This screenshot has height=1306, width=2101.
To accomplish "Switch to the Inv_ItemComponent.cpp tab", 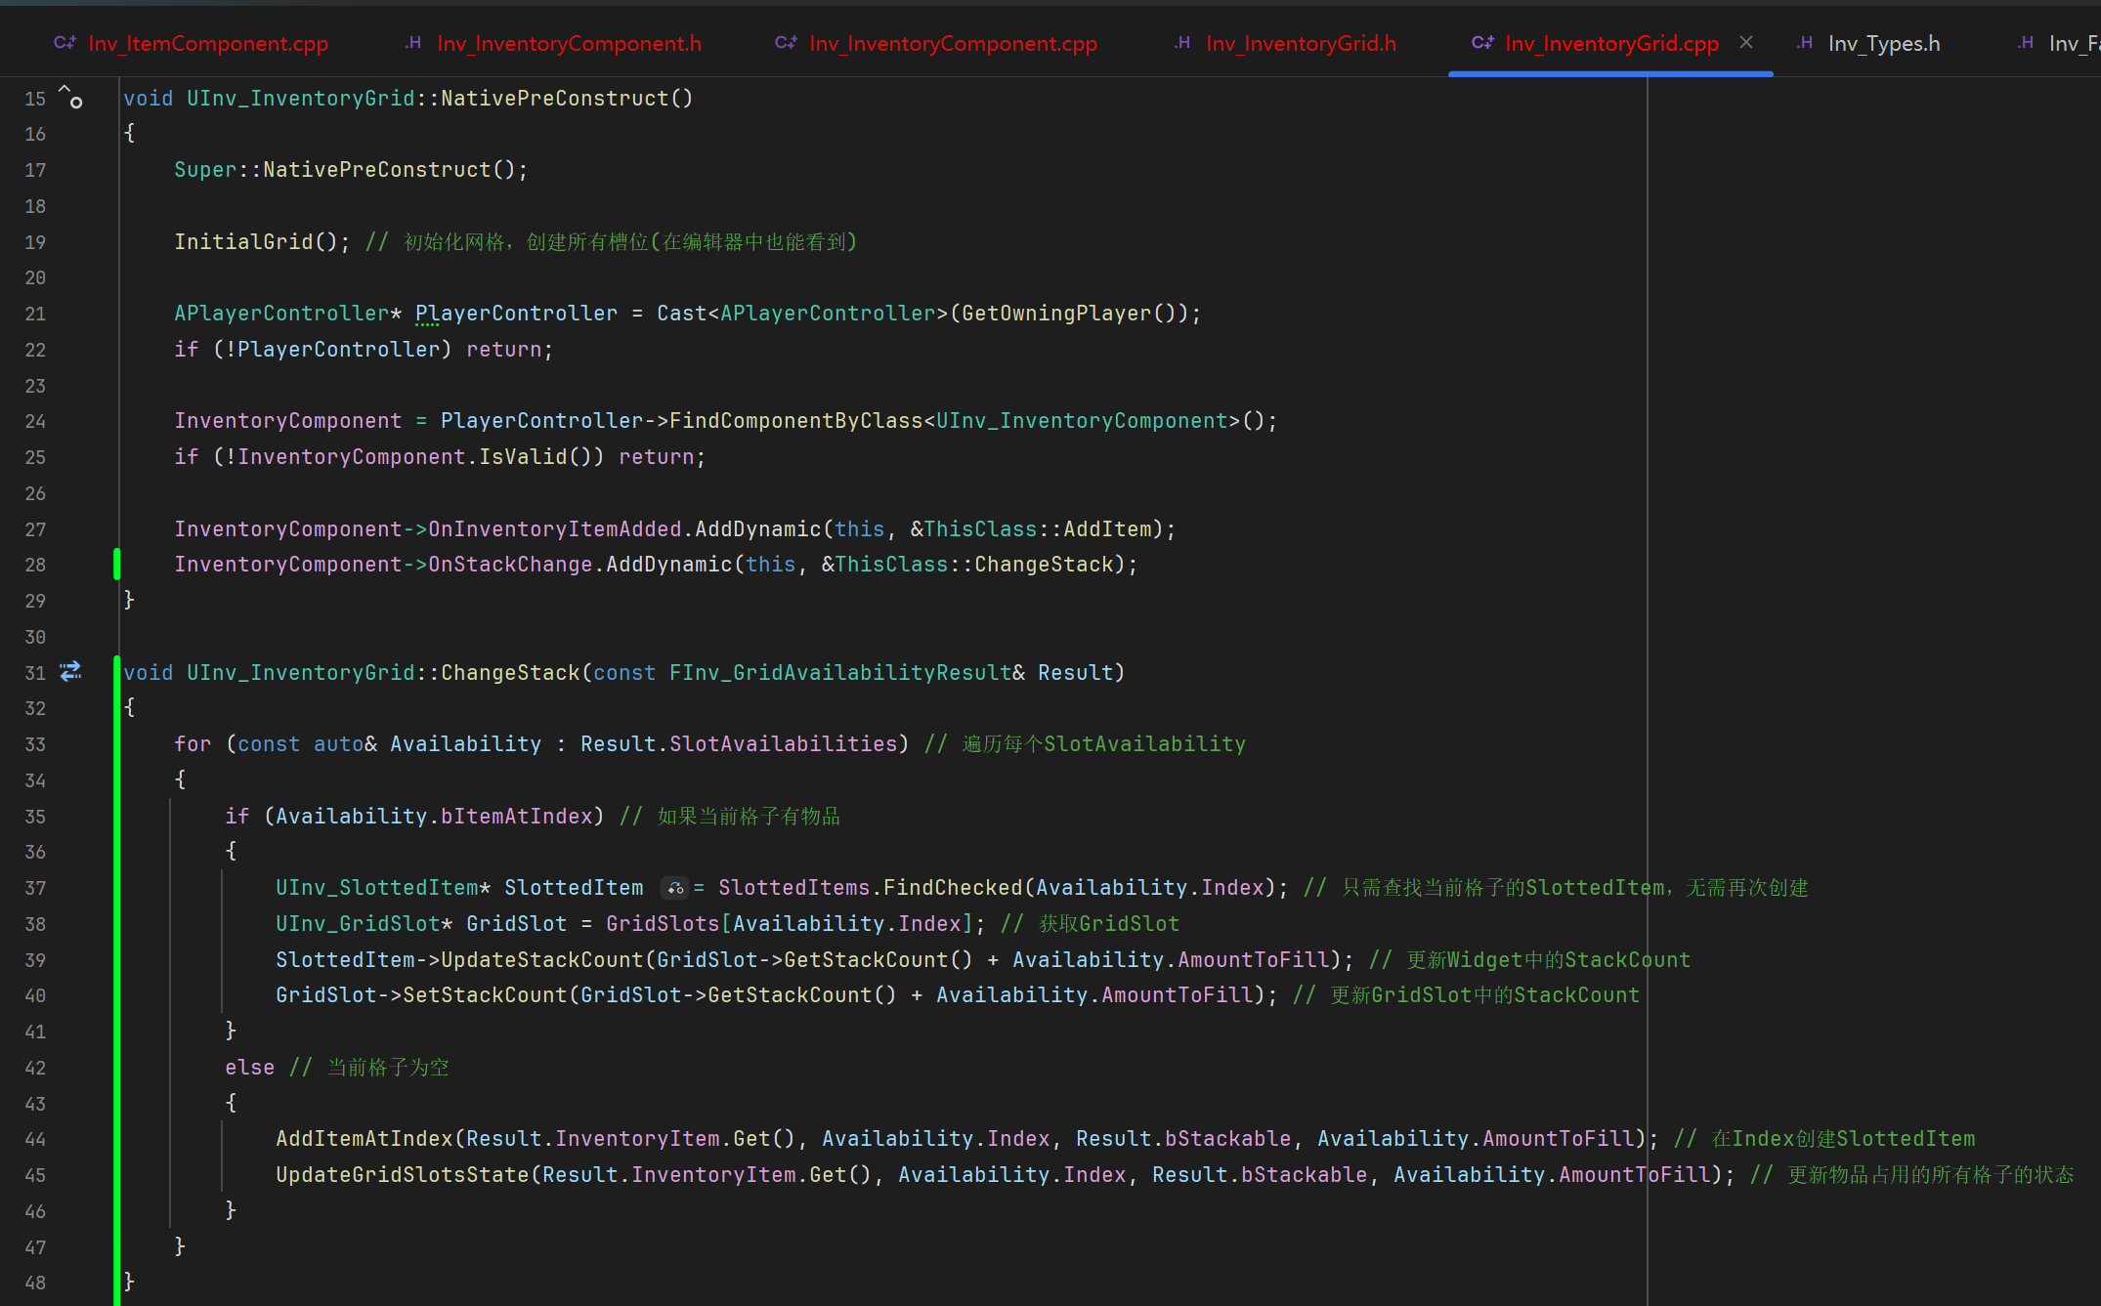I will click(207, 44).
